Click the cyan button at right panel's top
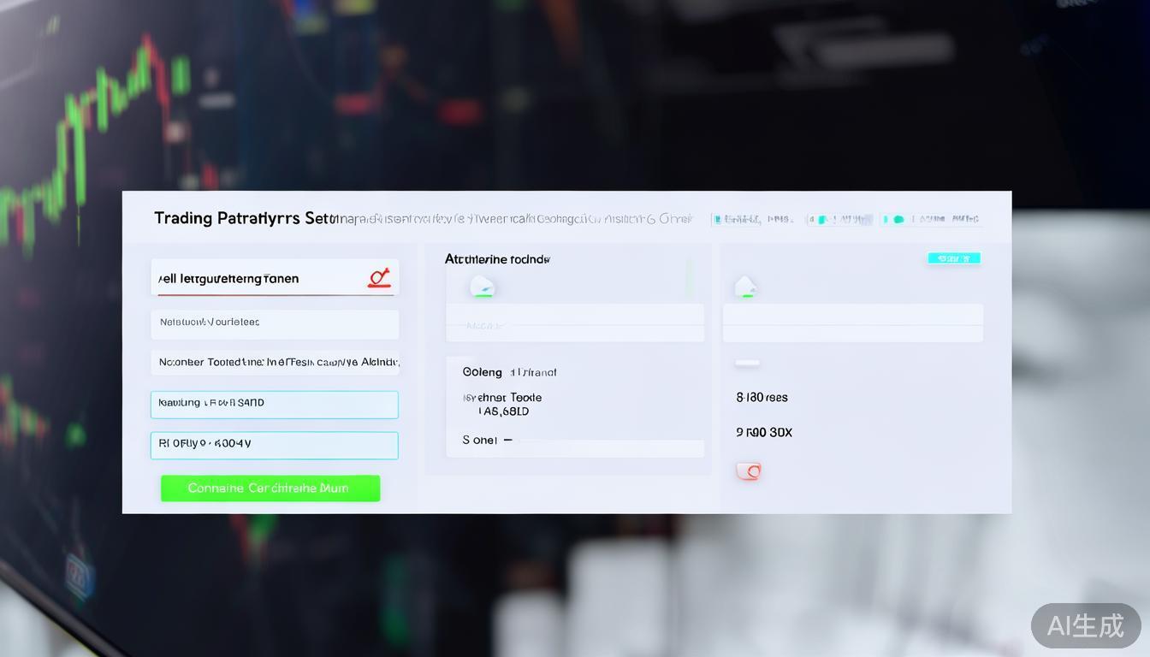 pos(954,258)
